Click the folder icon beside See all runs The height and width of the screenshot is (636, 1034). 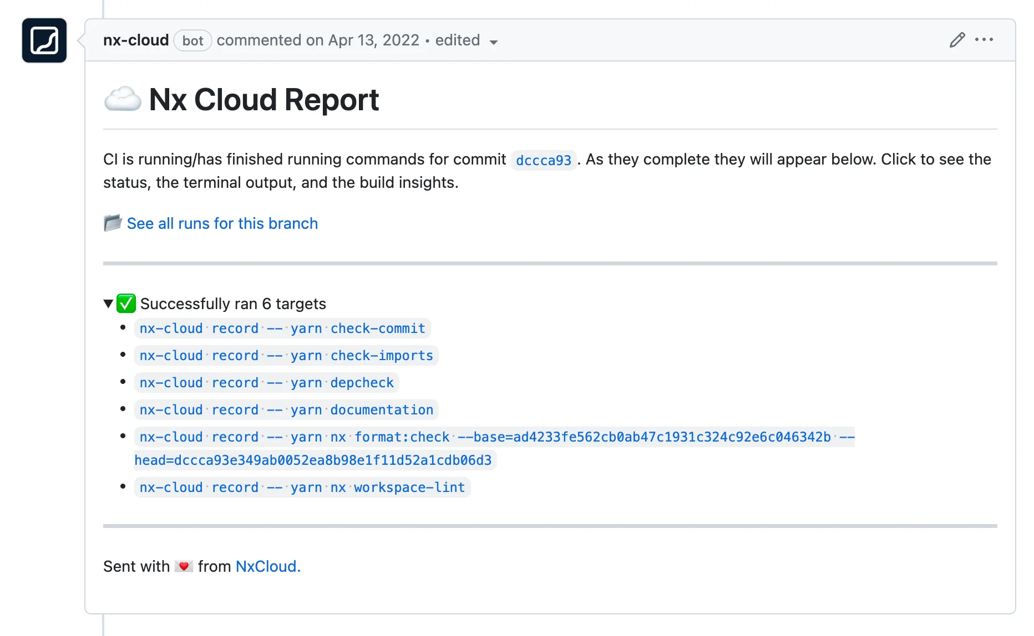pos(113,223)
